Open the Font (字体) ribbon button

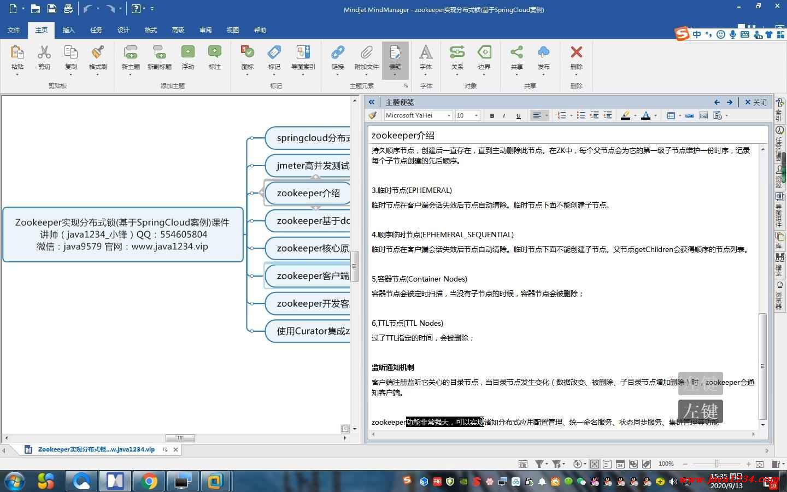426,57
